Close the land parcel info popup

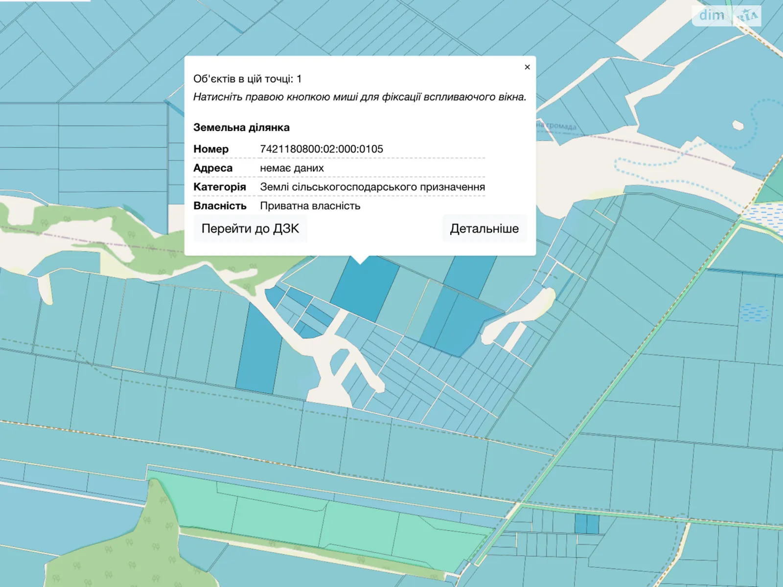point(527,67)
